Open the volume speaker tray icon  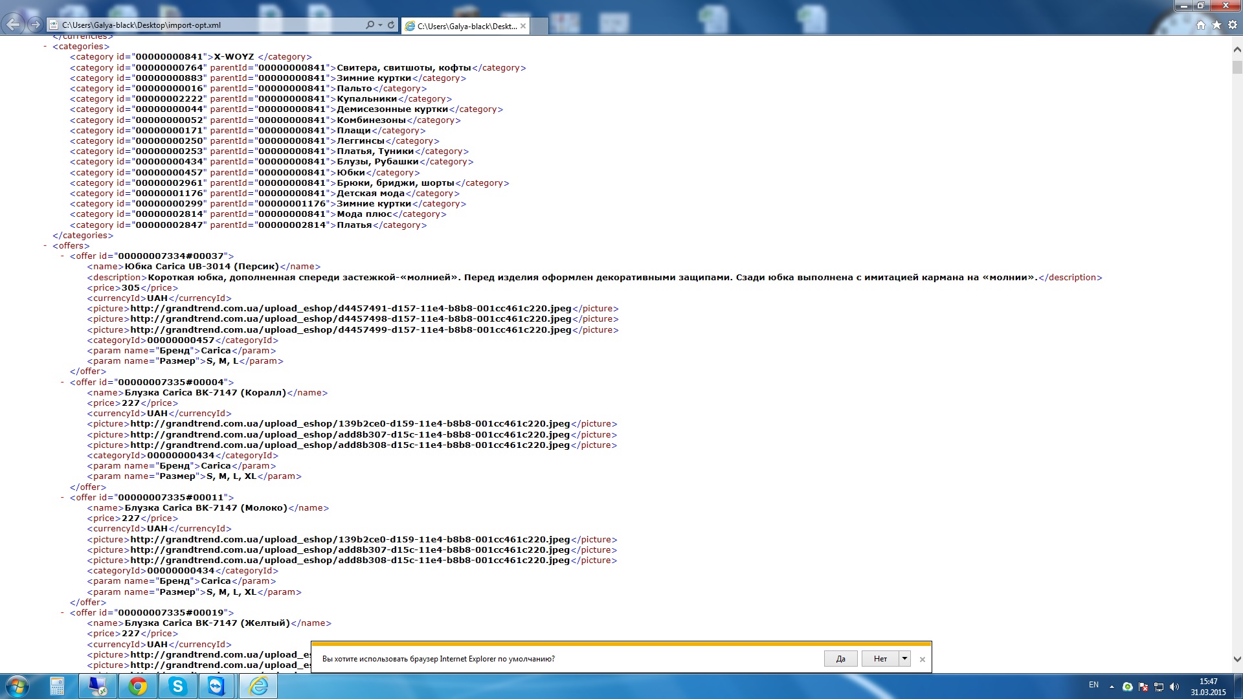tap(1174, 687)
